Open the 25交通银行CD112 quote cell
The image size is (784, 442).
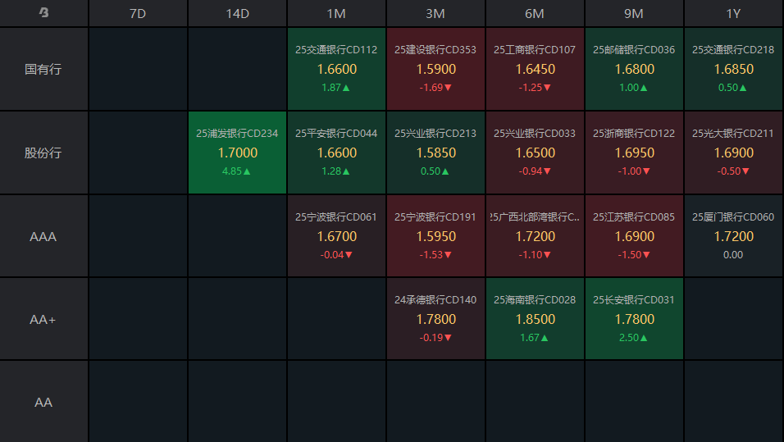click(x=336, y=69)
